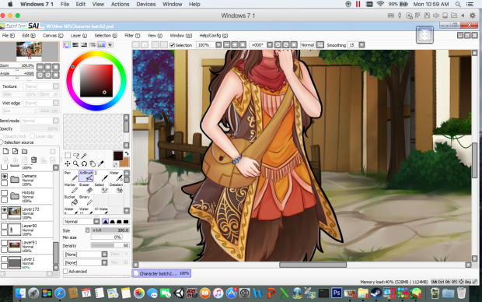Screen dimensions: 482x302
Task: Select the Water brush tool
Action: 116,176
